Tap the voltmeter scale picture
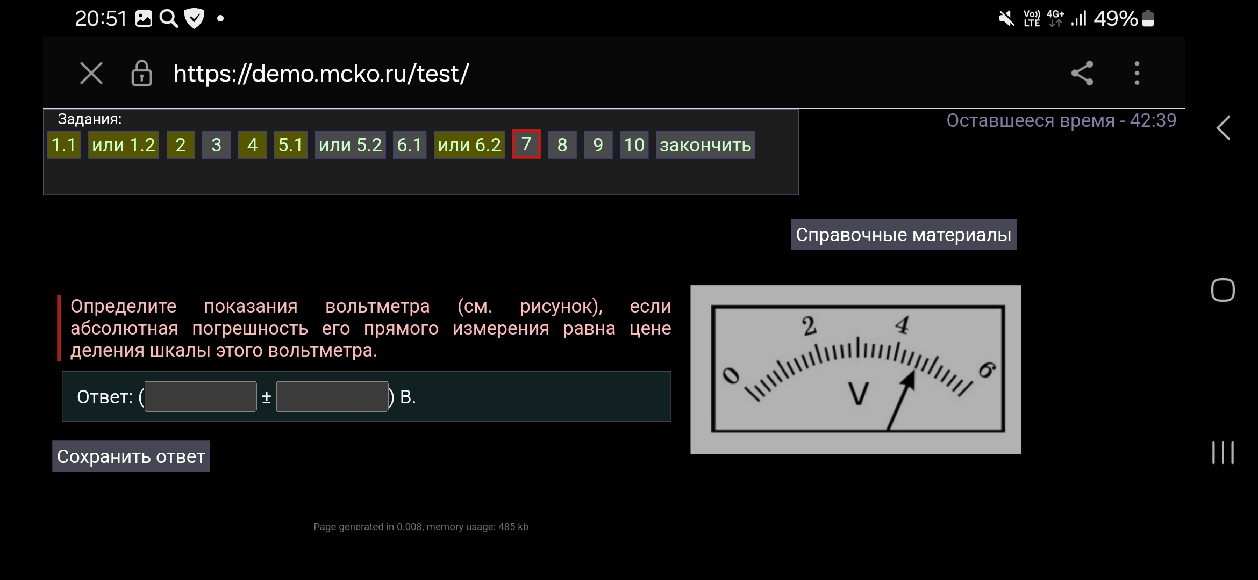The width and height of the screenshot is (1258, 580). (x=856, y=369)
